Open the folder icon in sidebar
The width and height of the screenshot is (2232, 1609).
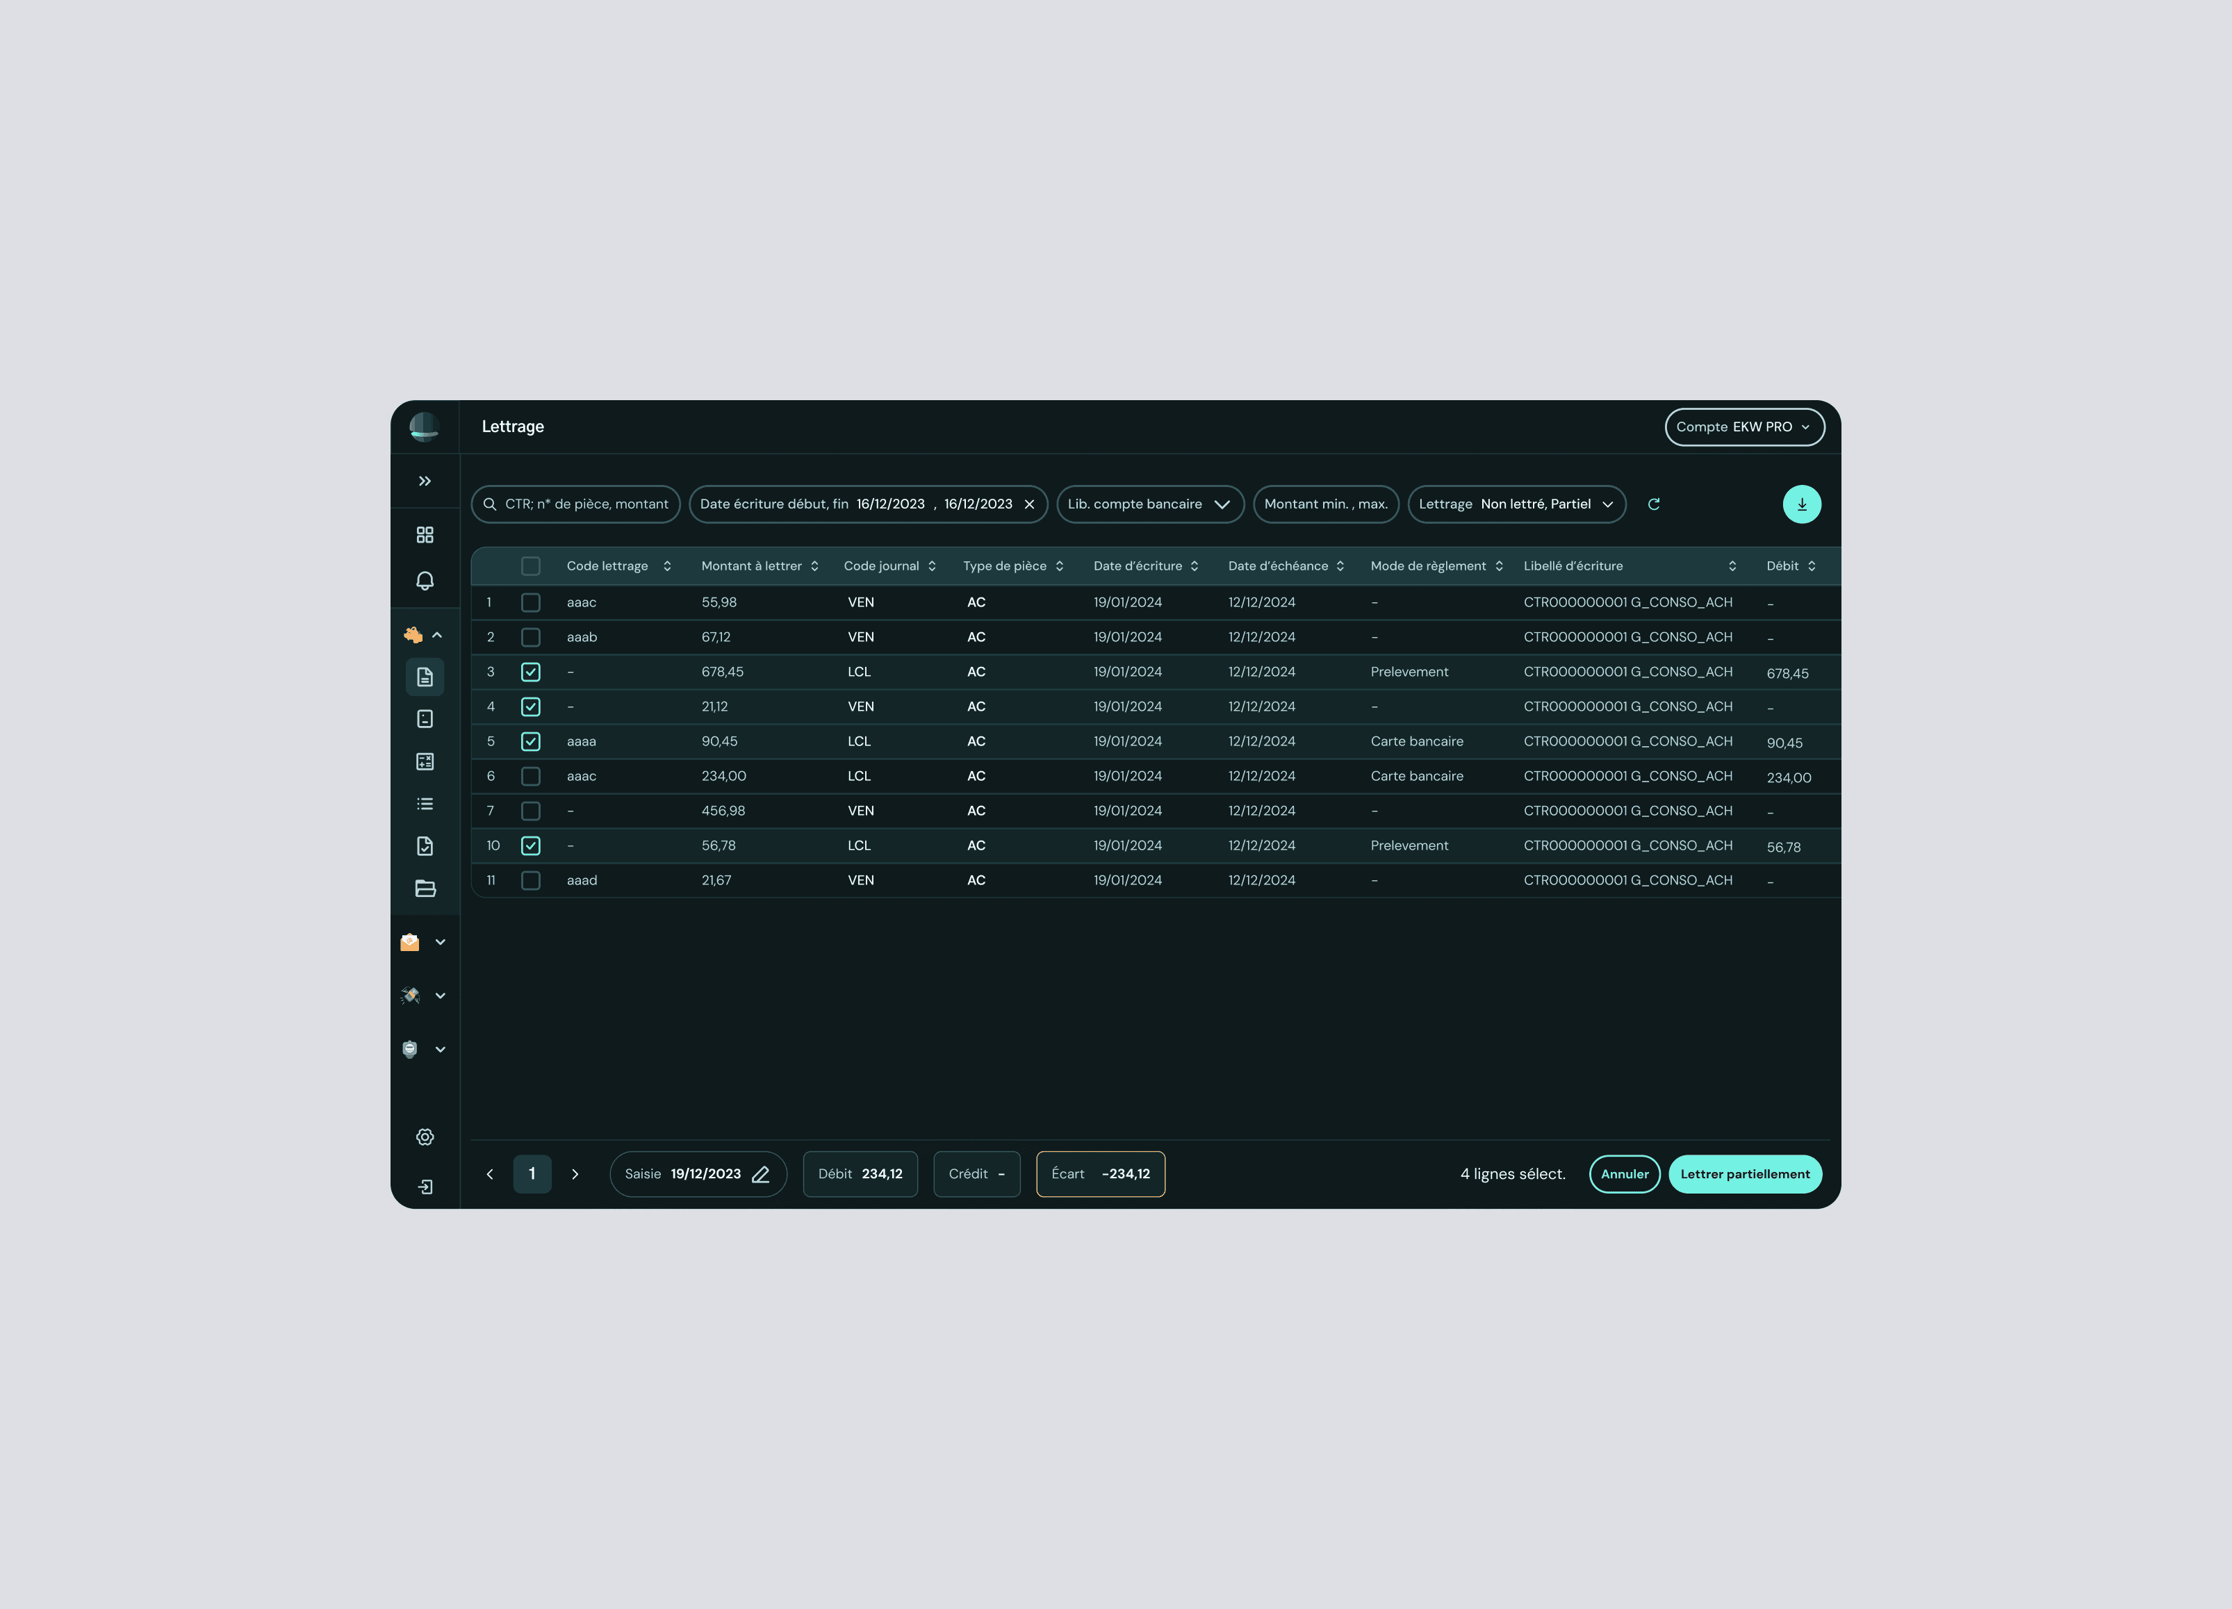(425, 889)
